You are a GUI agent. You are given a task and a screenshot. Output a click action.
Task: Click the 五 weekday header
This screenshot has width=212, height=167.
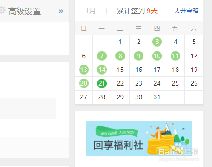(175, 28)
